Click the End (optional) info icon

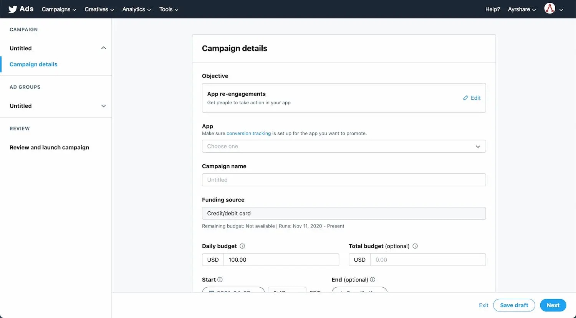(372, 280)
